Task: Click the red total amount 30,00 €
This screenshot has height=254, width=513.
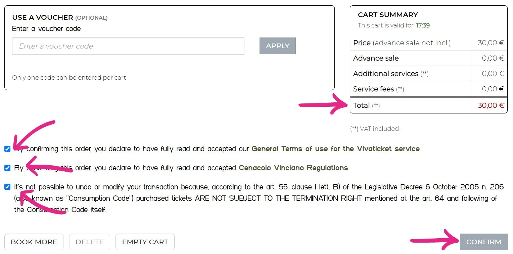Action: (x=491, y=105)
